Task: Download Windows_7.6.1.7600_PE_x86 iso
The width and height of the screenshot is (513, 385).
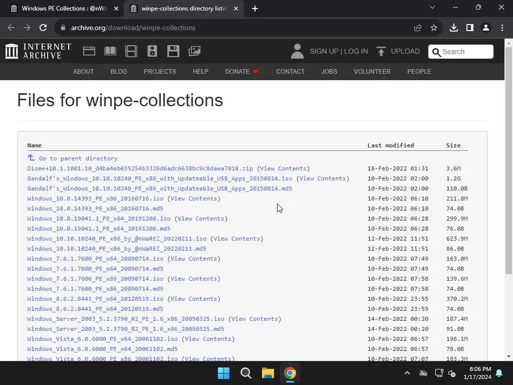Action: (x=95, y=279)
